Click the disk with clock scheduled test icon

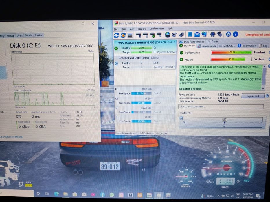pyautogui.click(x=146, y=35)
